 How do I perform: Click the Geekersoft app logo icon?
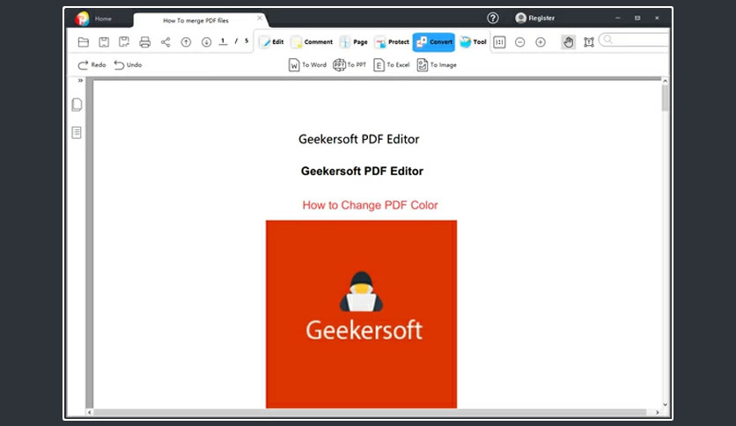point(82,18)
